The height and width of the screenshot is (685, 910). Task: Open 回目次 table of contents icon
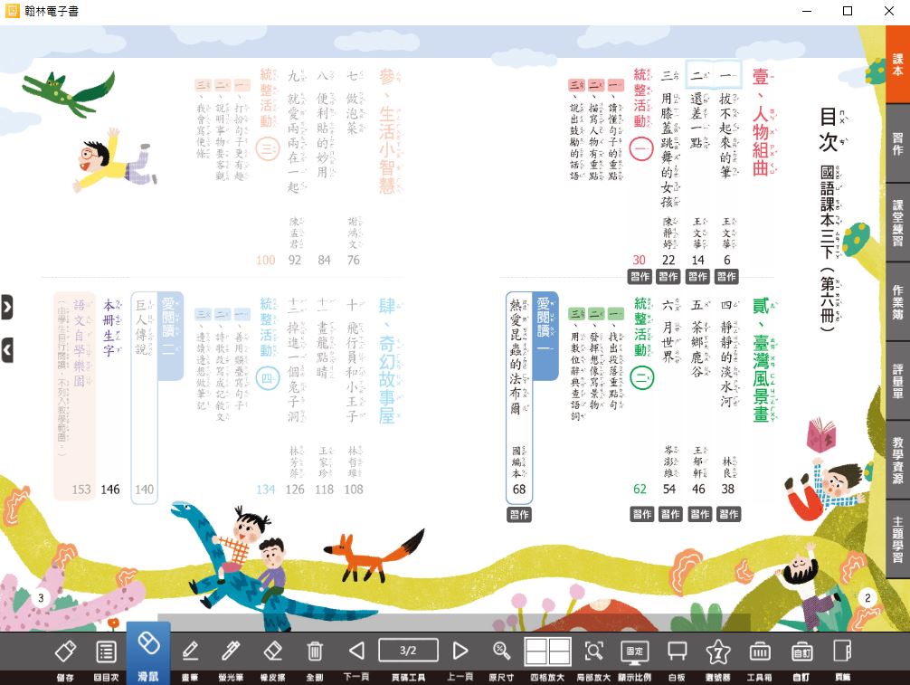106,652
